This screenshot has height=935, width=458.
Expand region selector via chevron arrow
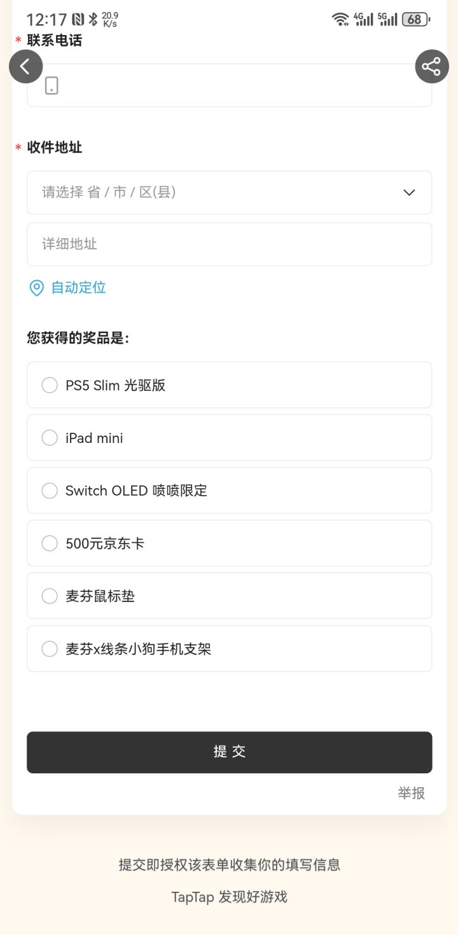tap(409, 192)
